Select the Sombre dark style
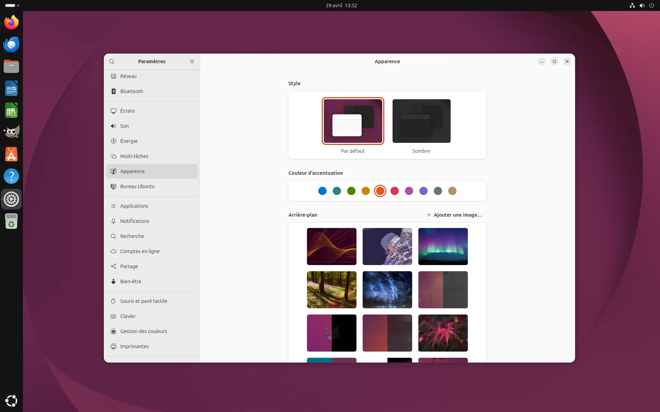Screen dimensions: 660x412 [421, 121]
